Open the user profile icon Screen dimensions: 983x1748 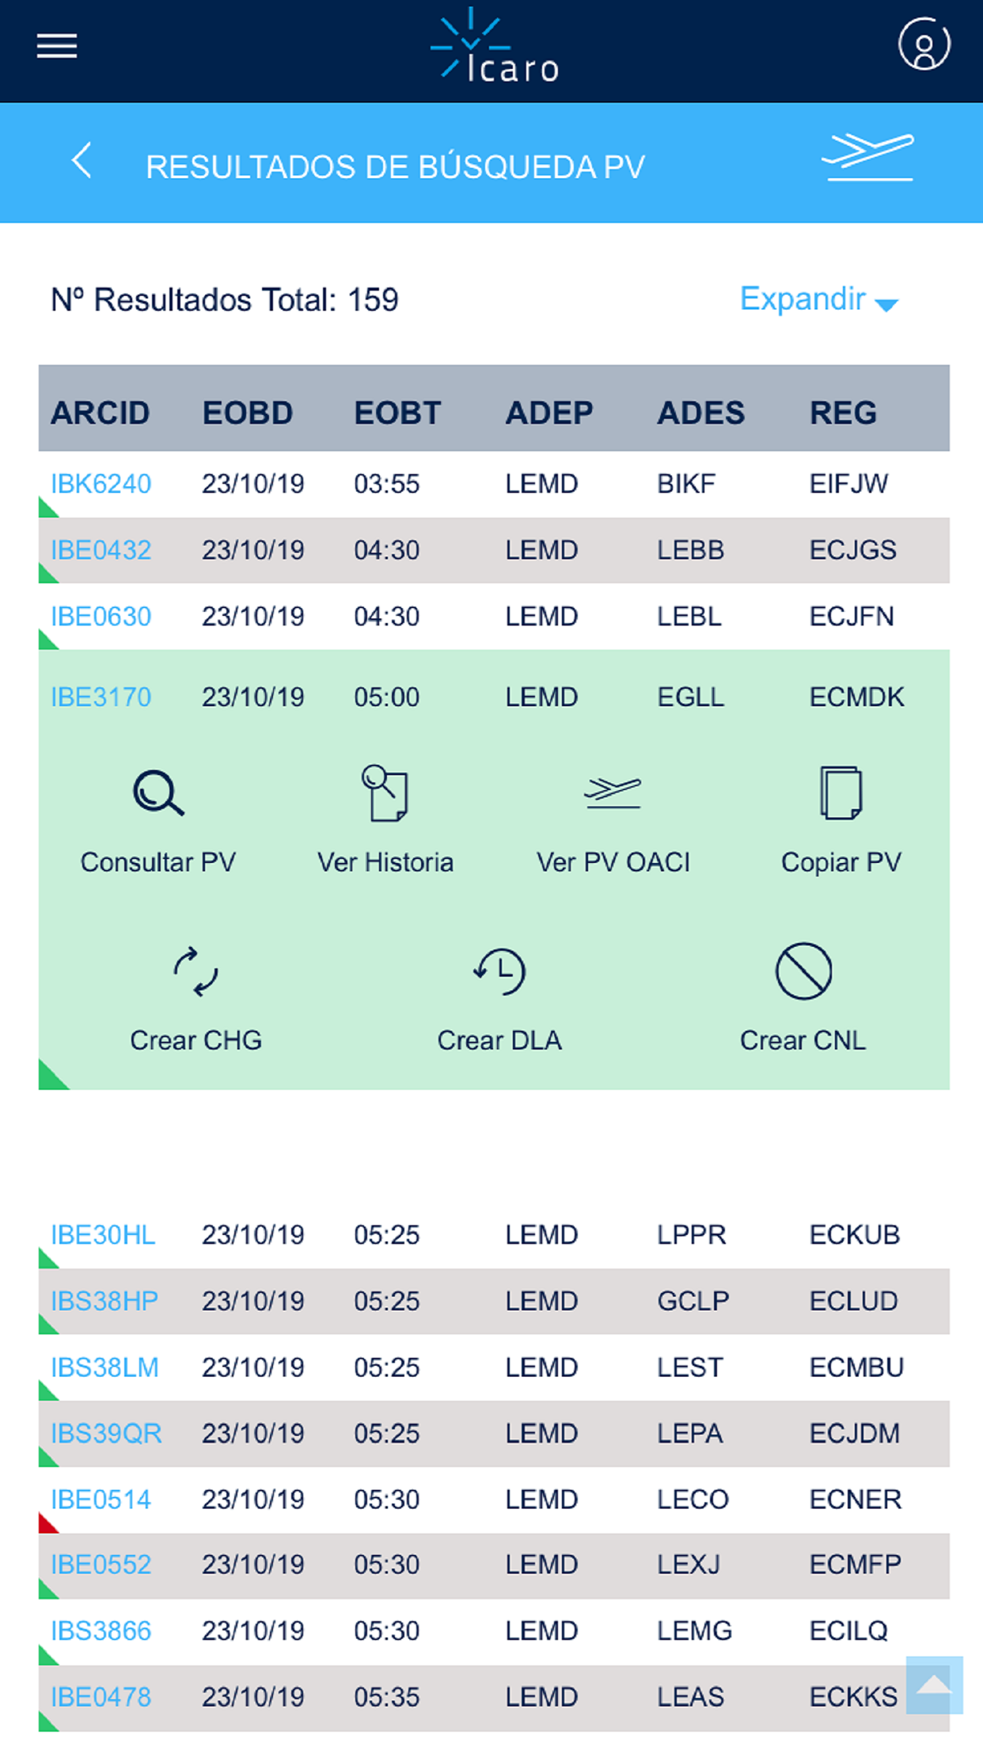tap(924, 44)
